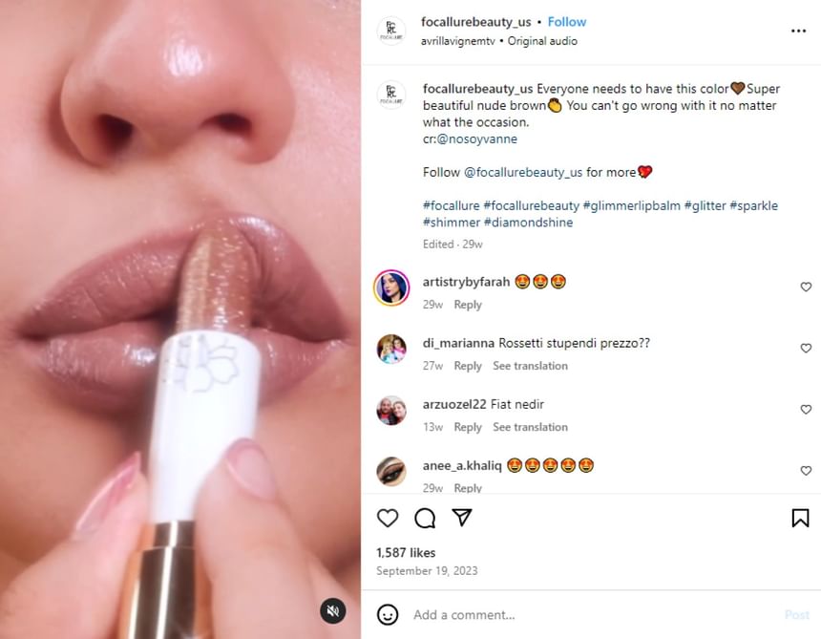View the 1,587 likes list

[406, 552]
